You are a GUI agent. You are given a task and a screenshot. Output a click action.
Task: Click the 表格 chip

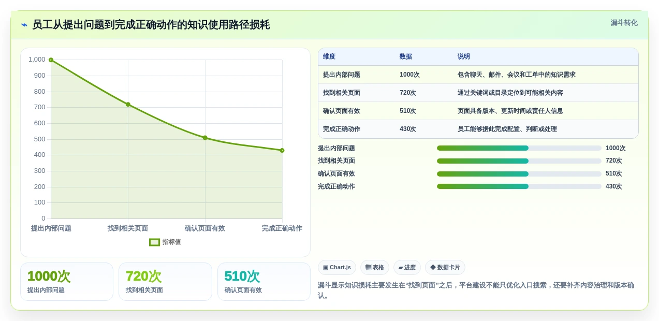[x=375, y=268]
